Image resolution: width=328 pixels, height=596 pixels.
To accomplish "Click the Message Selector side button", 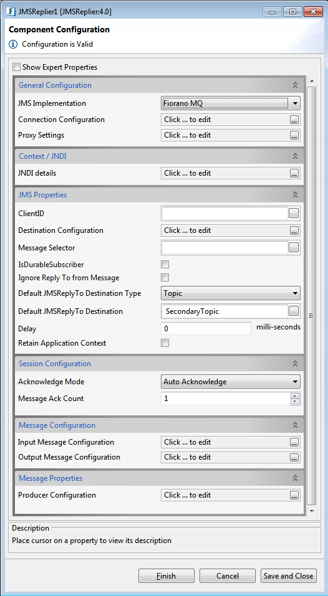I will click(x=294, y=248).
